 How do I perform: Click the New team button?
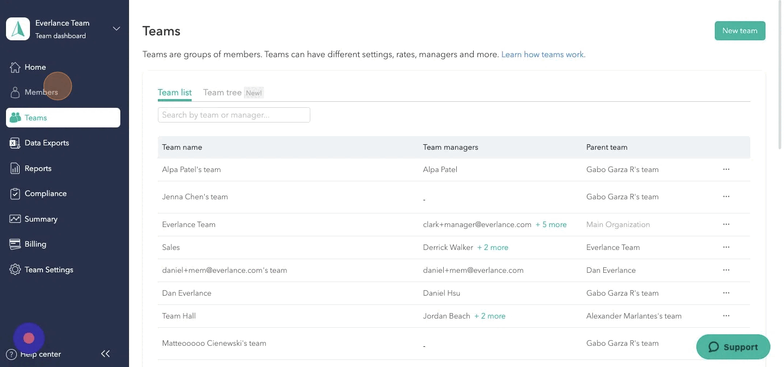[739, 30]
